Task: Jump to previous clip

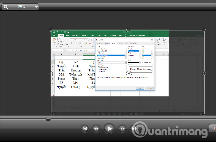Action: (85, 129)
